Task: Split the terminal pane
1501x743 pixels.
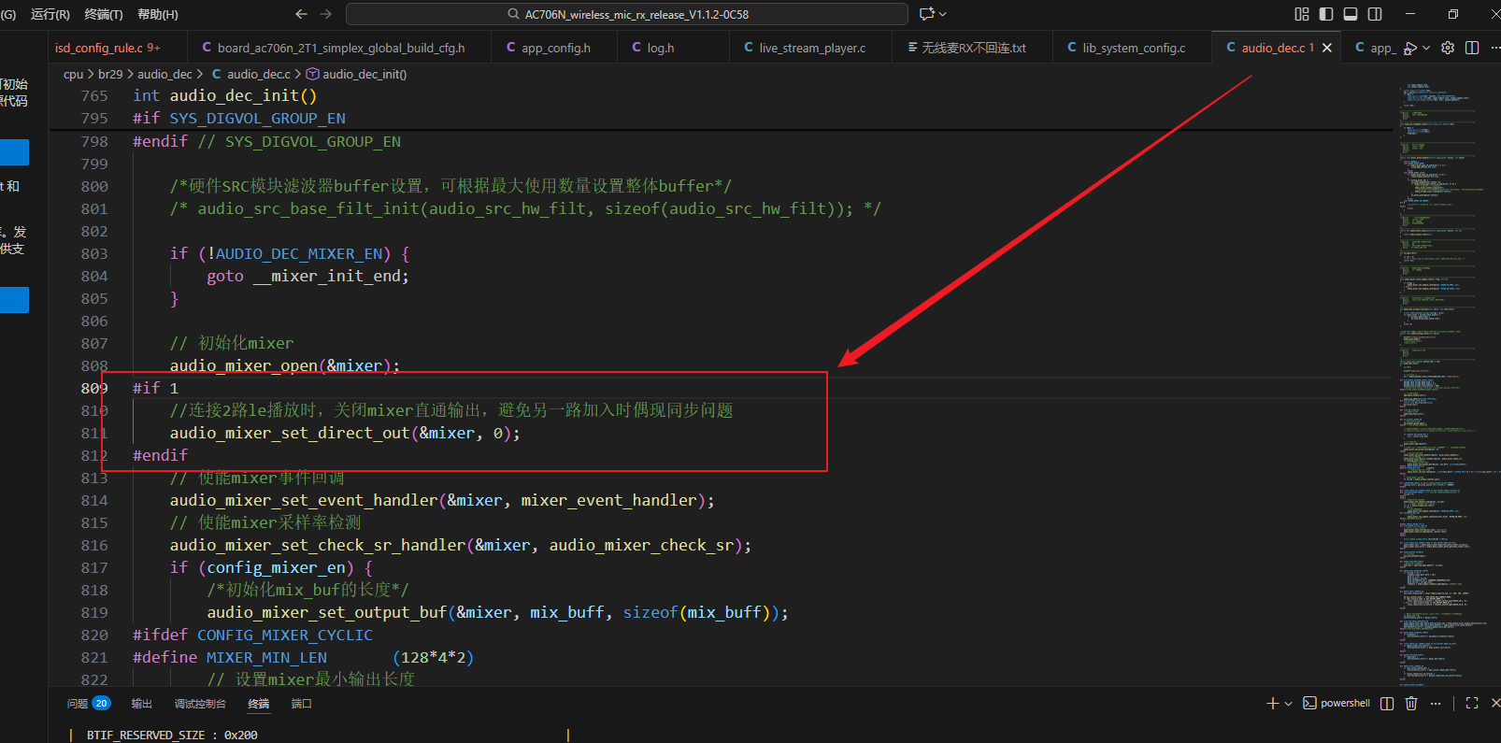Action: (1387, 703)
